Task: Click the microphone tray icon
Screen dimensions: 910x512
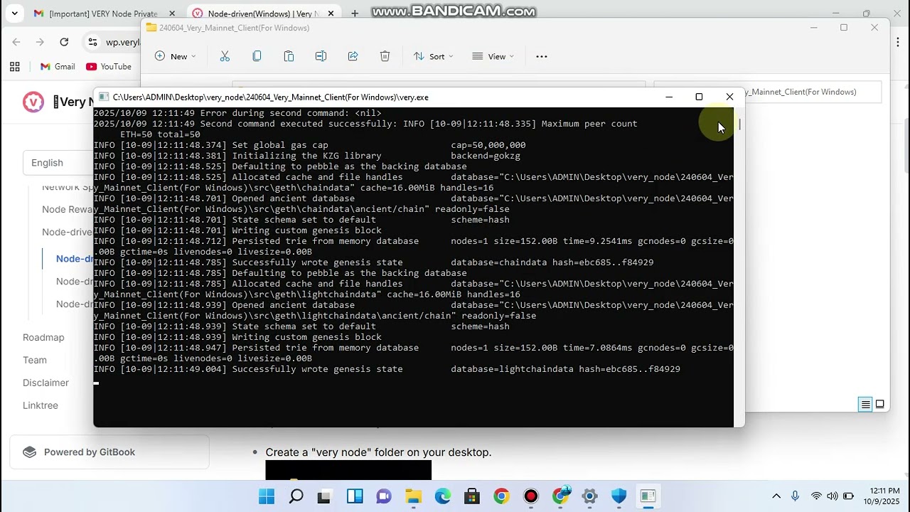Action: click(795, 496)
